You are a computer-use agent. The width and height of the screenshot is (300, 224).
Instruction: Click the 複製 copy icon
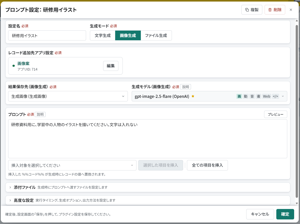tap(247, 10)
